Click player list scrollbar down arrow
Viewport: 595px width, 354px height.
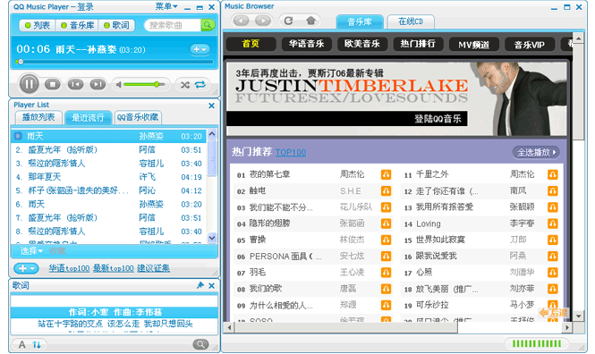pos(212,238)
